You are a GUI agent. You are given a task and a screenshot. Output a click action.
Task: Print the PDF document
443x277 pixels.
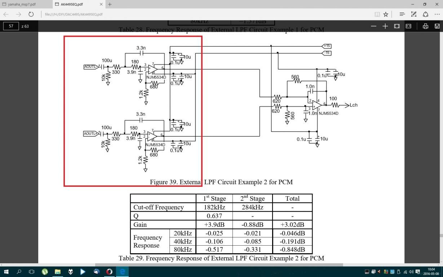[x=425, y=26]
